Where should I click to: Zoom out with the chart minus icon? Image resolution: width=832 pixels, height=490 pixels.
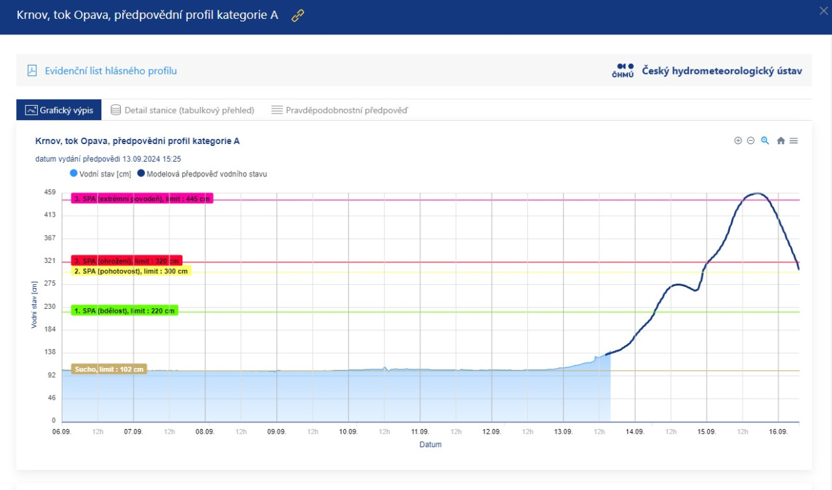[751, 141]
